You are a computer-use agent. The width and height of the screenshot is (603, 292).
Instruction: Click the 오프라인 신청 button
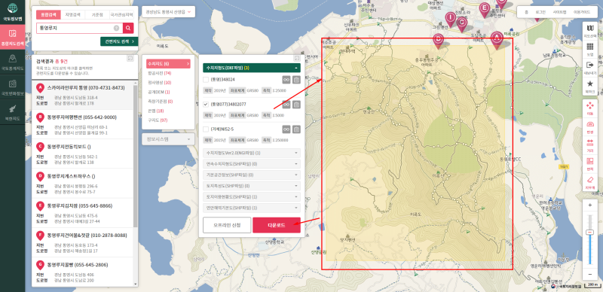227,225
